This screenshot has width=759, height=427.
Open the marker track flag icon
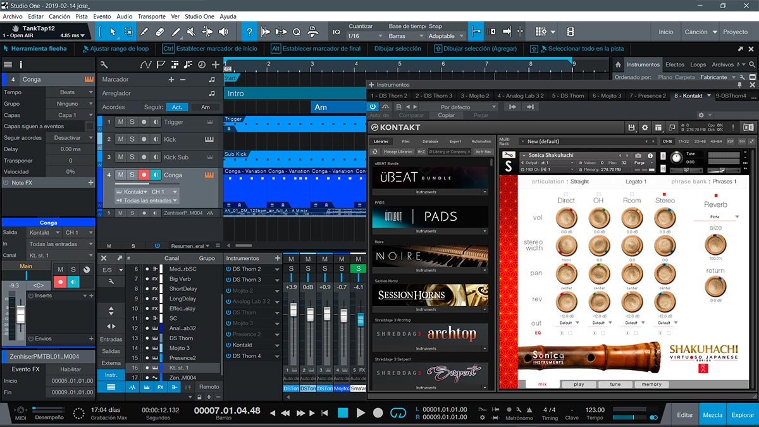coord(160,65)
